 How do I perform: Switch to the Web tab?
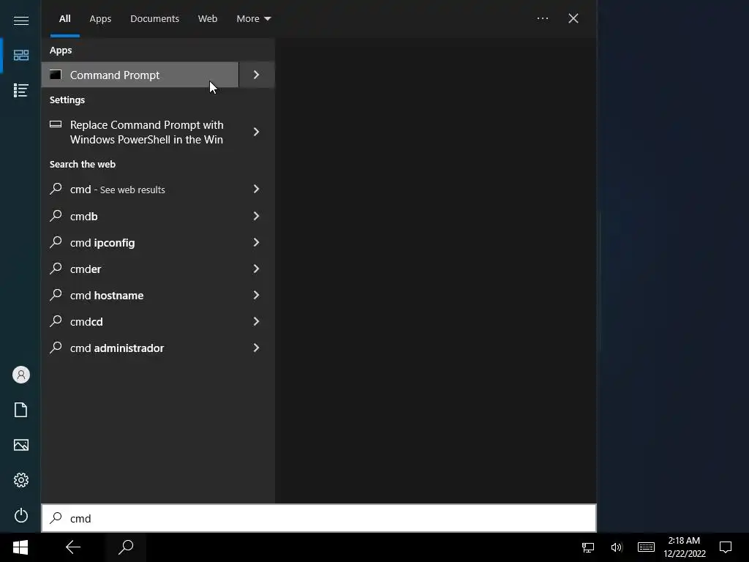click(x=208, y=18)
